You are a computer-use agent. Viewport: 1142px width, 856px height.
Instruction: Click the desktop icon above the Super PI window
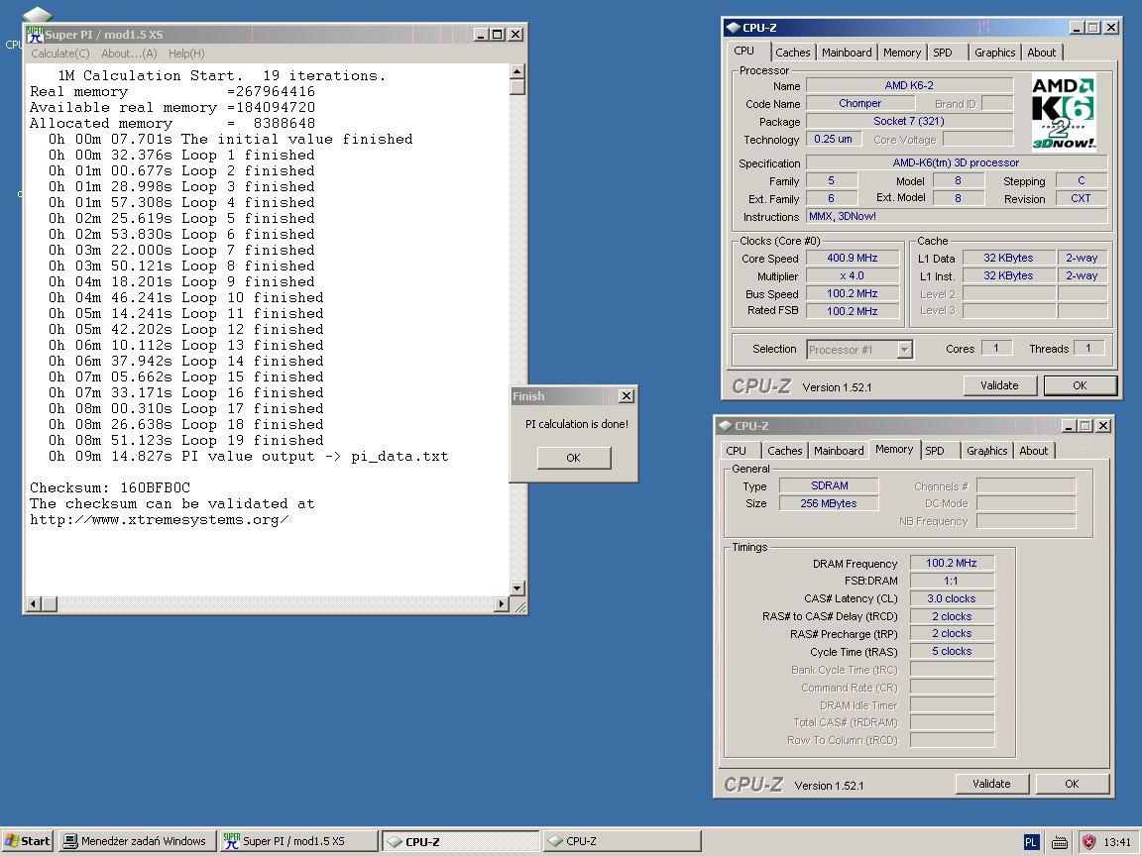pos(37,14)
